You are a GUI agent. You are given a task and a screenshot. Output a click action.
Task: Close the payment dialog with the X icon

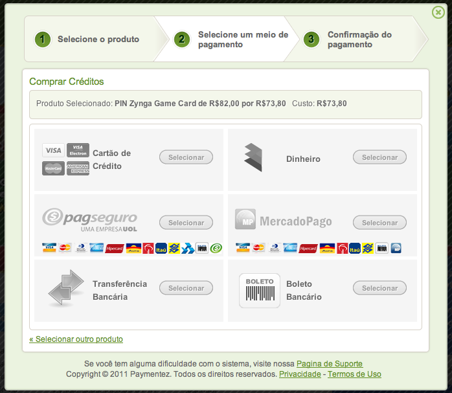pos(438,12)
